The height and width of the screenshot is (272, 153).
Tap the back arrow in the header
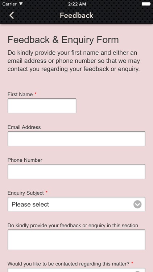pos(12,16)
